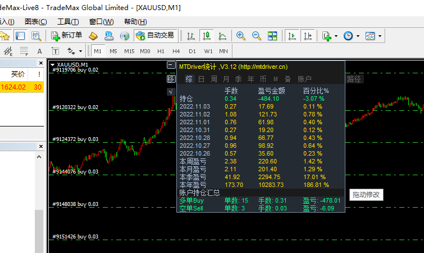Select the M15 timeframe button

(129, 51)
